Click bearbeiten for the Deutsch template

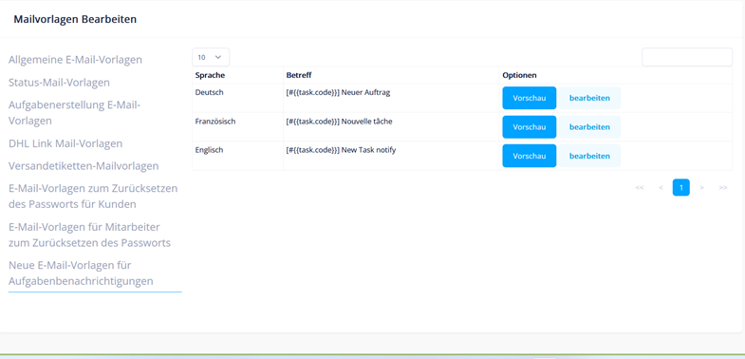click(x=589, y=98)
